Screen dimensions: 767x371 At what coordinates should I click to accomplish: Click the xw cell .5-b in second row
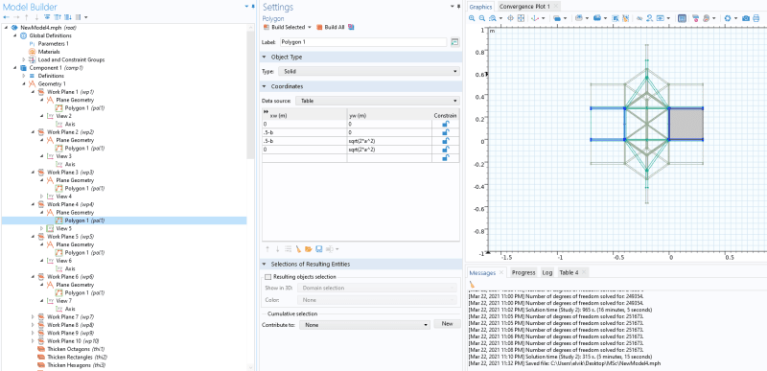304,132
